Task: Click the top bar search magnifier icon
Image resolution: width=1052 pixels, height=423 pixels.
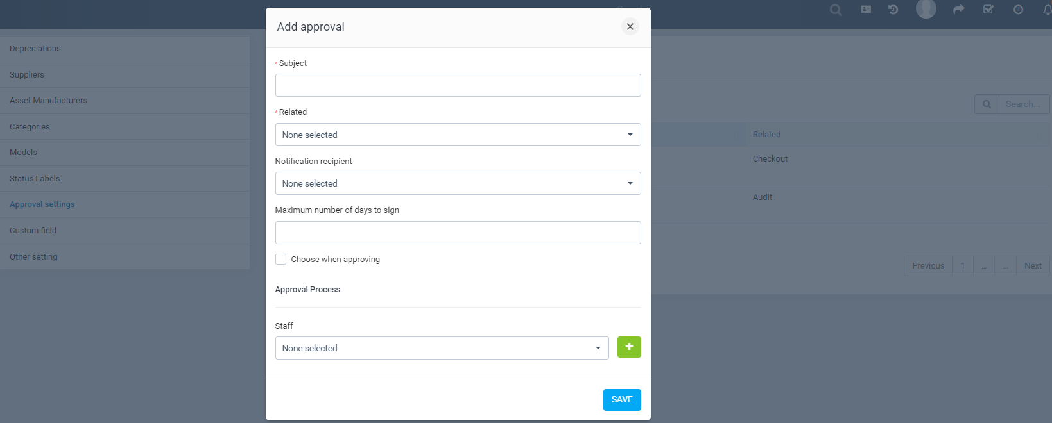Action: [x=835, y=10]
